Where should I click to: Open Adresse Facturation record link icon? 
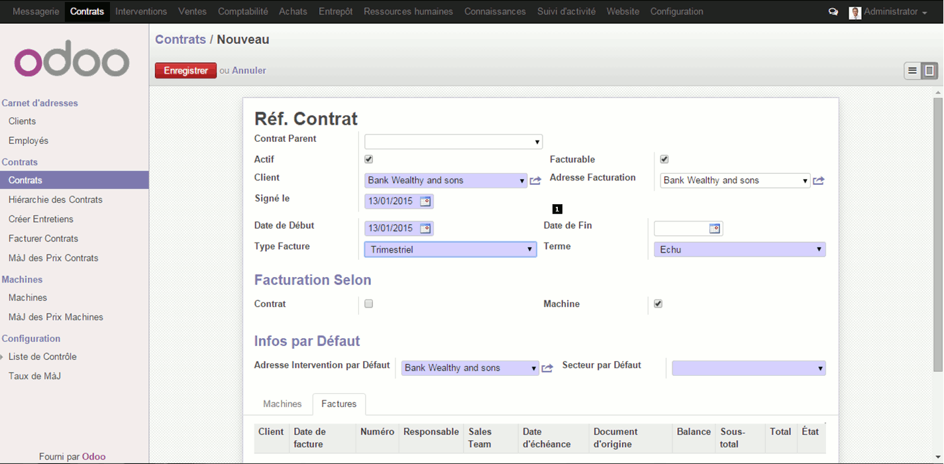tap(819, 181)
